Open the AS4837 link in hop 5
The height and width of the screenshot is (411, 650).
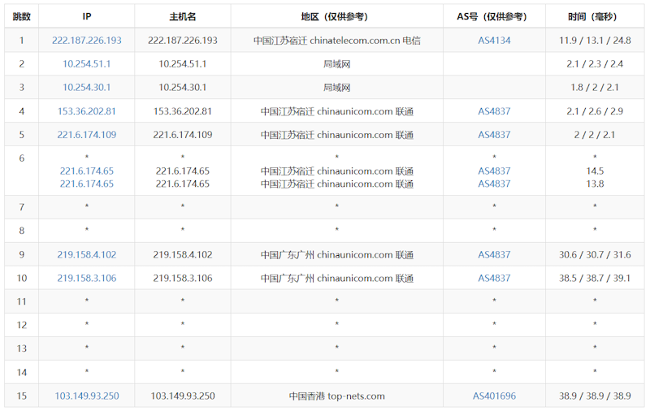[x=494, y=135]
